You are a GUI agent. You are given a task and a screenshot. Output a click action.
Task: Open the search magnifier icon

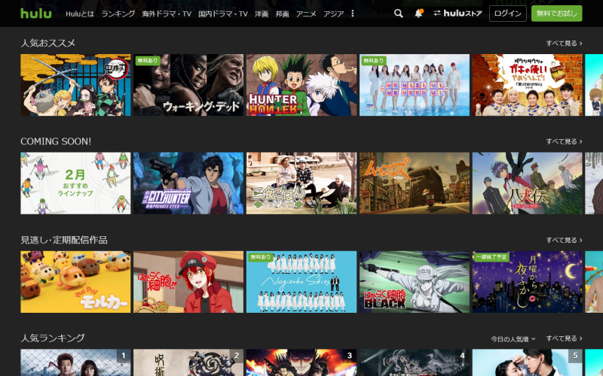399,14
